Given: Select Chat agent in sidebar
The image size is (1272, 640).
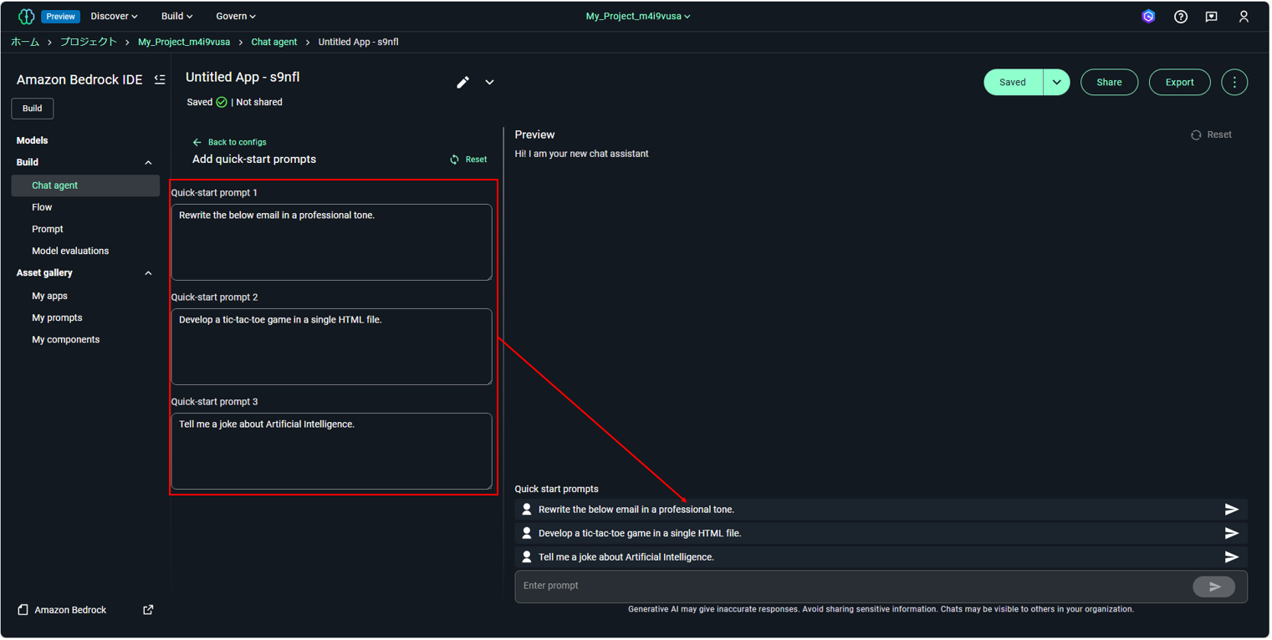Looking at the screenshot, I should [85, 185].
